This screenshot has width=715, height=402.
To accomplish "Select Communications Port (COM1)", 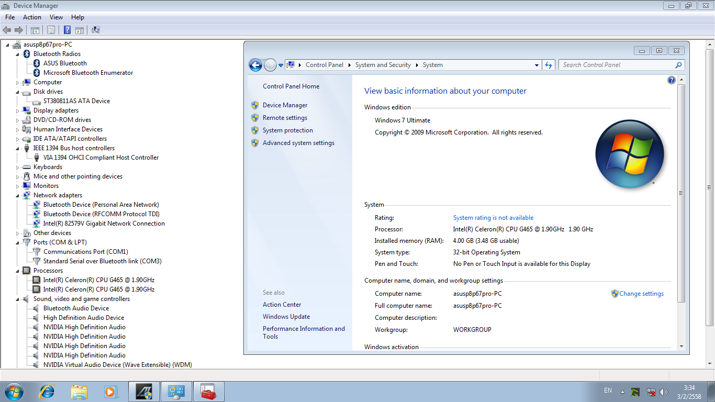I will [85, 252].
